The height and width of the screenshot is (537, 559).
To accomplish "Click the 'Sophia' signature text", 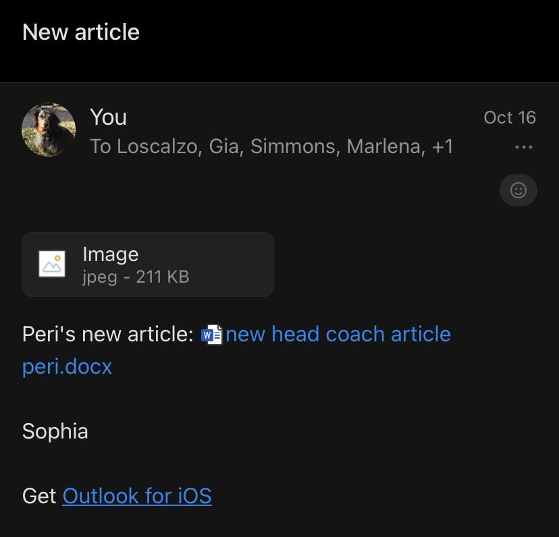I will tap(55, 431).
